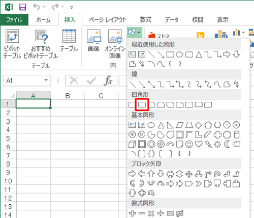Screen dimensions: 254x218
Task: Select the left block arrow in ブロック矢印
Action: (x=142, y=174)
